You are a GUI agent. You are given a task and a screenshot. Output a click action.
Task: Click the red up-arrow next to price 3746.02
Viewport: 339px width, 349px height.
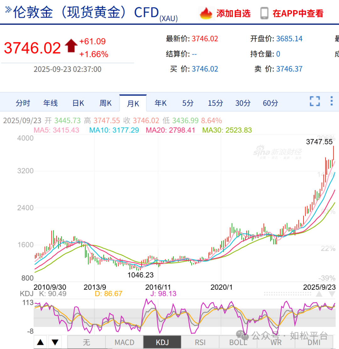(71, 46)
